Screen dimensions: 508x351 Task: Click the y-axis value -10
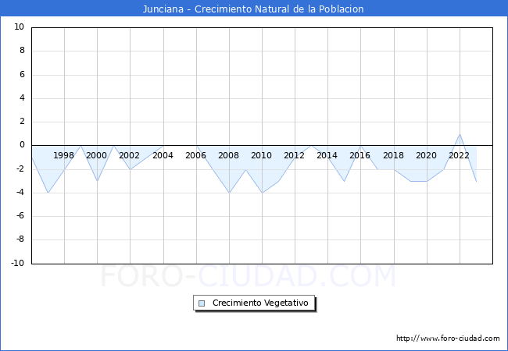[18, 263]
